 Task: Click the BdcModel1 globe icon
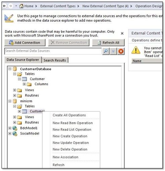(15, 128)
